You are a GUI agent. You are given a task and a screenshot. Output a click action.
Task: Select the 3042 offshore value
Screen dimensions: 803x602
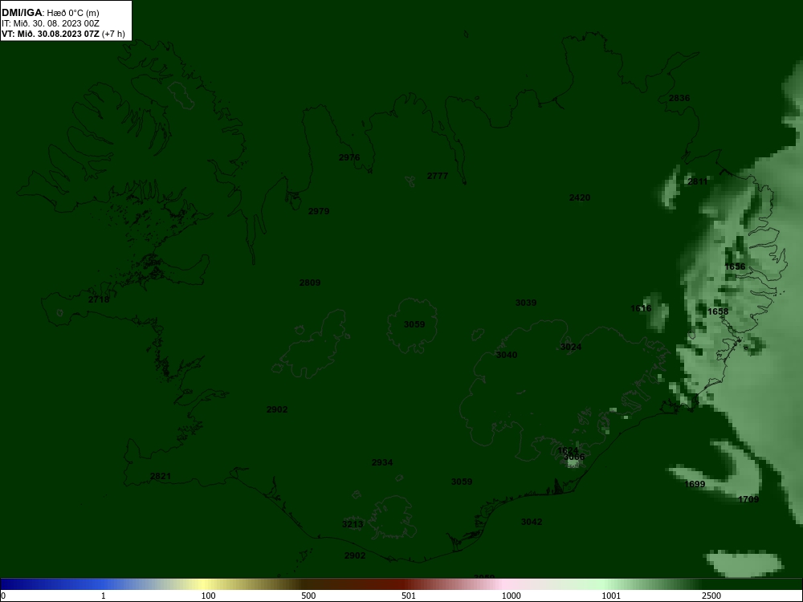(x=532, y=523)
